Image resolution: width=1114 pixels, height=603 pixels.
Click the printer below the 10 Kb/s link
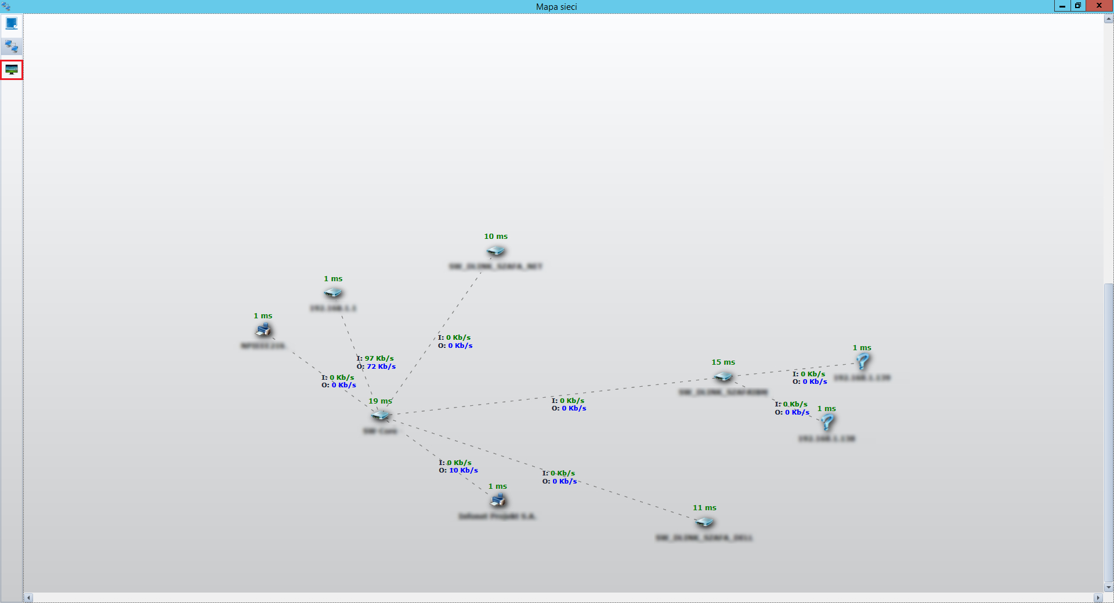[x=498, y=500]
